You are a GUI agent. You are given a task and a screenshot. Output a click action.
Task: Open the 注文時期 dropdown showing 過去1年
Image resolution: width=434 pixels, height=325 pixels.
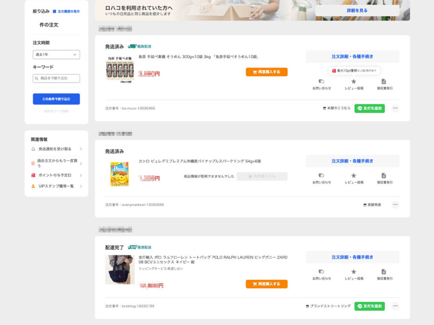point(56,55)
